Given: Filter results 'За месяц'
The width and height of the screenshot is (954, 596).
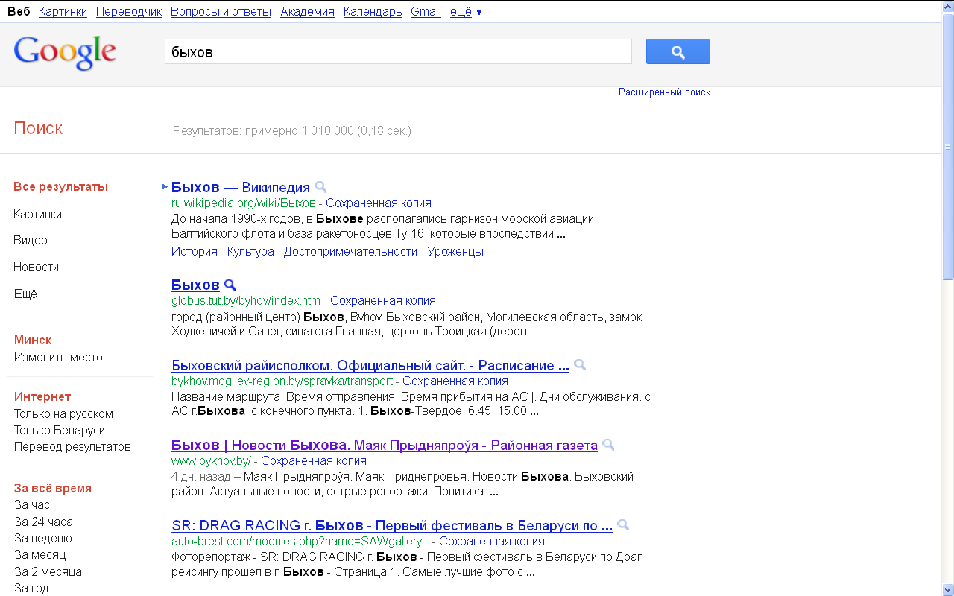Looking at the screenshot, I should (x=40, y=554).
